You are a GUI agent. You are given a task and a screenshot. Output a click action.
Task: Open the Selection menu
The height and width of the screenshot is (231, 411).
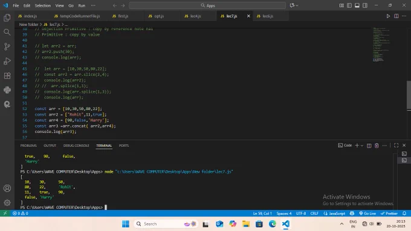(x=43, y=5)
